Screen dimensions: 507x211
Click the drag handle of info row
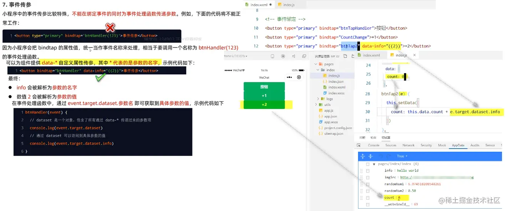pos(361,171)
